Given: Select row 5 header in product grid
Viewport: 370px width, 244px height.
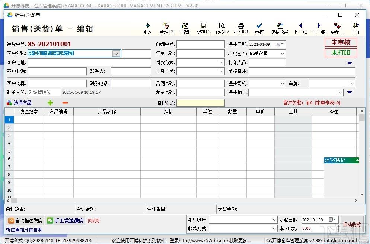Looking at the screenshot, I should tap(9, 151).
